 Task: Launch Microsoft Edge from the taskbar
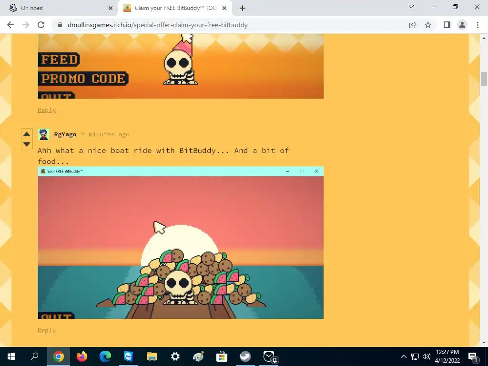pyautogui.click(x=105, y=356)
